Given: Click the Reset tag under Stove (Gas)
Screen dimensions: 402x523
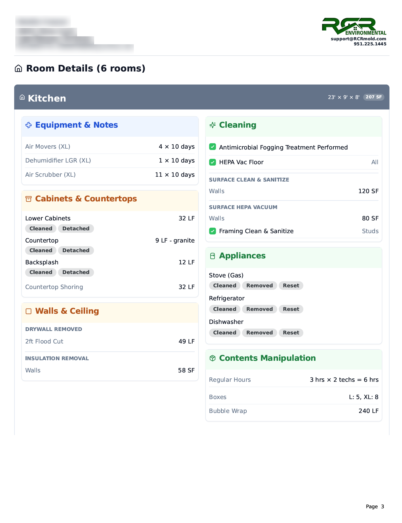Looking at the screenshot, I should coord(291,286).
